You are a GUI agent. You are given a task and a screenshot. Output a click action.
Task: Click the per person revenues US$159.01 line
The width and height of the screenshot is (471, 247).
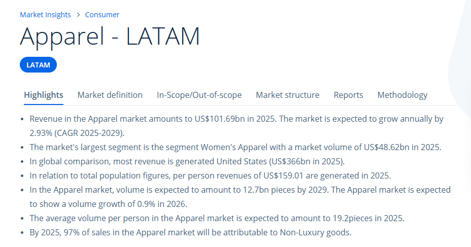[x=210, y=176]
